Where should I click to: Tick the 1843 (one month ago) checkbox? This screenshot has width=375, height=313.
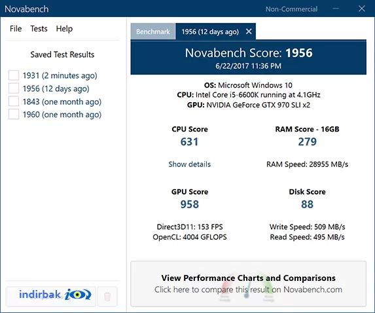[14, 101]
